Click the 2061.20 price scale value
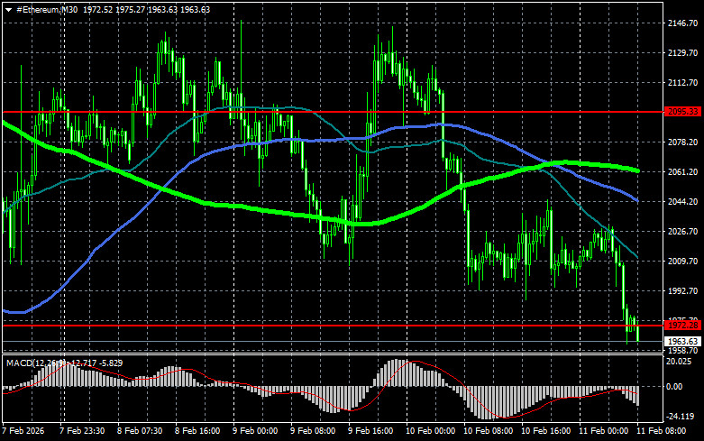 (x=681, y=171)
